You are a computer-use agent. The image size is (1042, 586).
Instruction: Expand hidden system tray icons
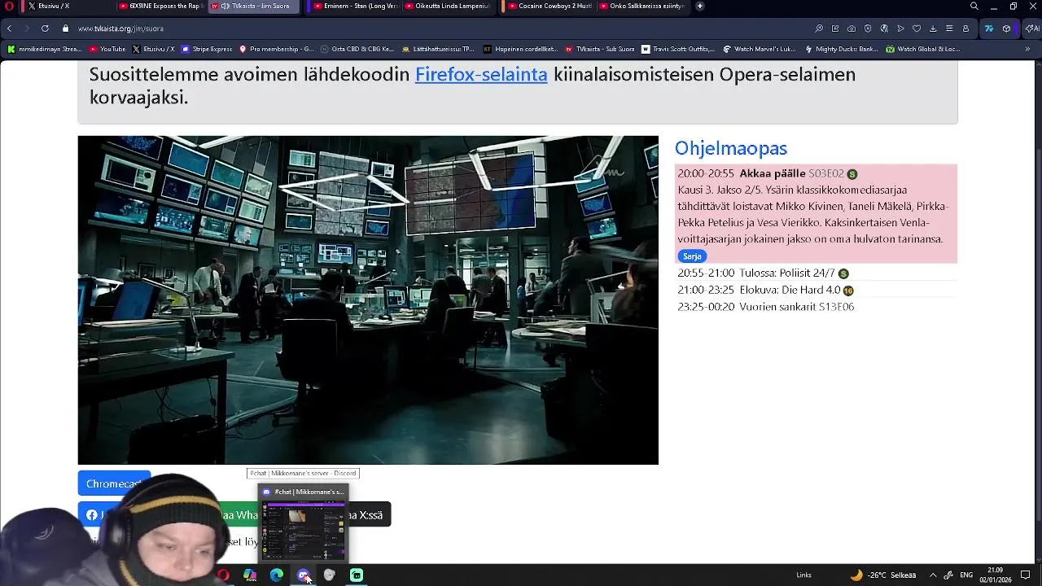coord(933,575)
